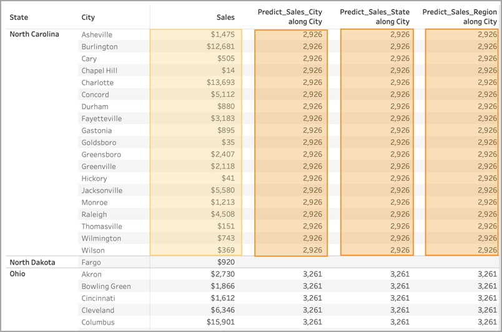Click the Fargo sales value $920

click(226, 262)
